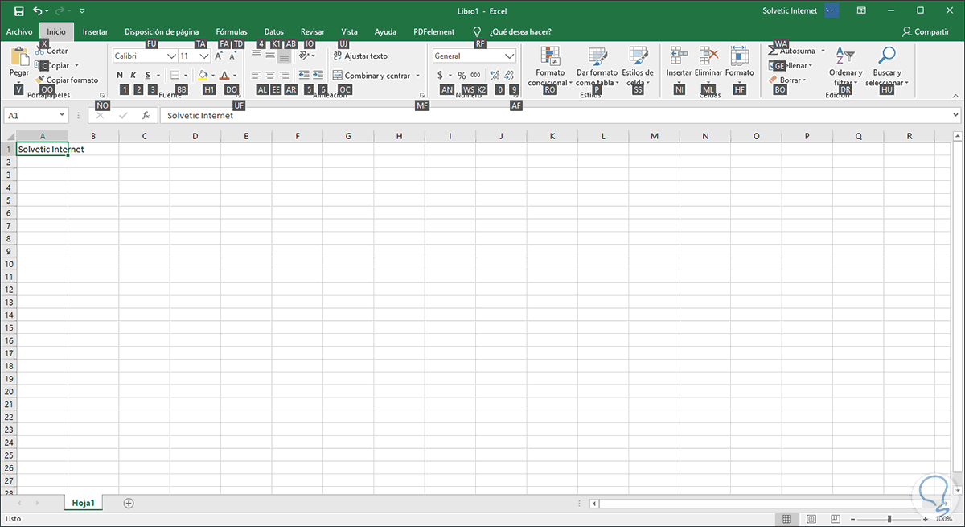Switch to Page Layout view icon in status bar
Image resolution: width=965 pixels, height=527 pixels.
(x=812, y=519)
